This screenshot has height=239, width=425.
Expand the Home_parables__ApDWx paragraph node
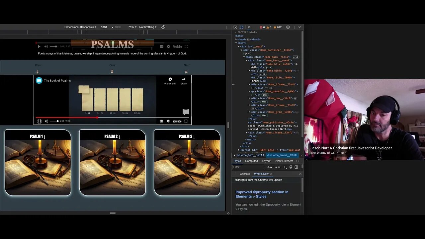pyautogui.click(x=249, y=91)
